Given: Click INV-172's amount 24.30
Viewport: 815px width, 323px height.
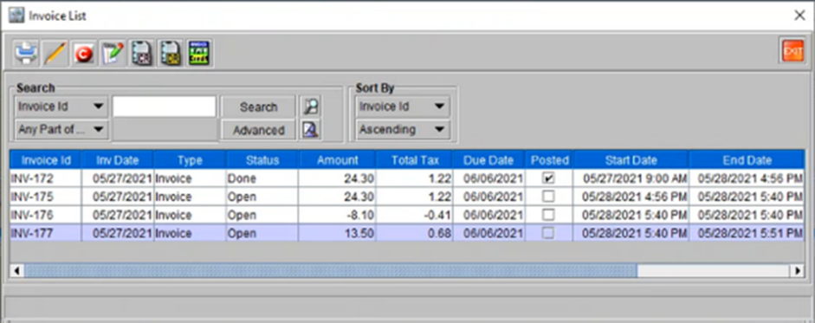Looking at the screenshot, I should 337,178.
